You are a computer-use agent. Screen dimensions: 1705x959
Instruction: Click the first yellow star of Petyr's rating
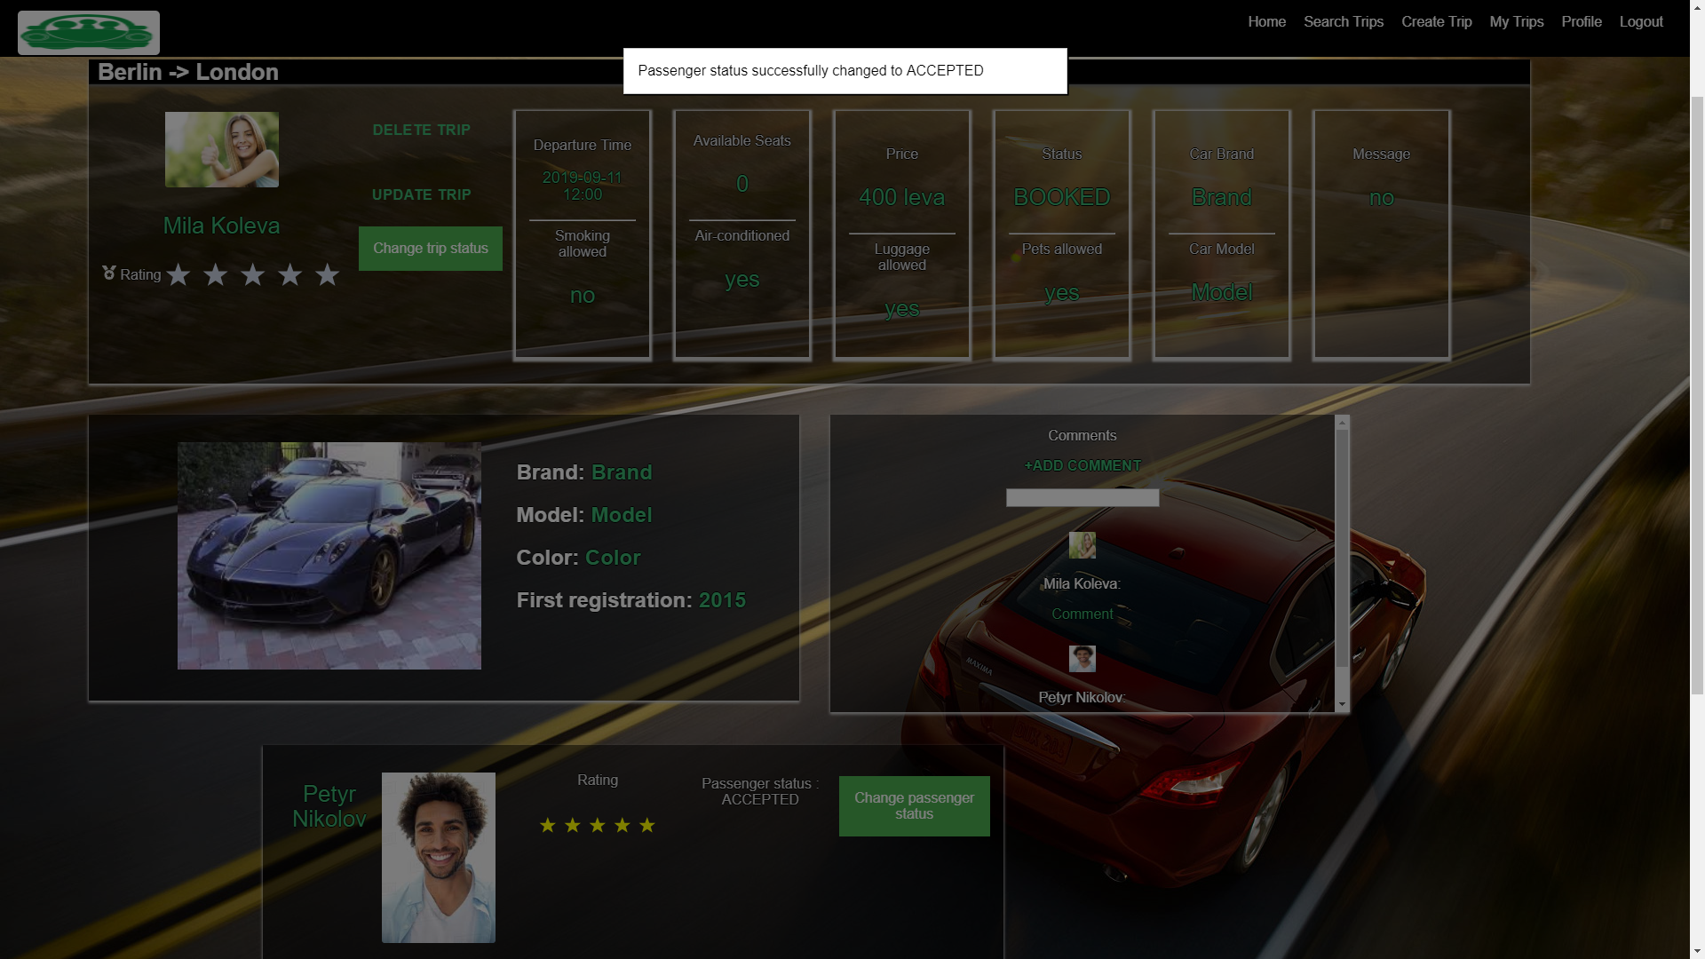pos(548,826)
